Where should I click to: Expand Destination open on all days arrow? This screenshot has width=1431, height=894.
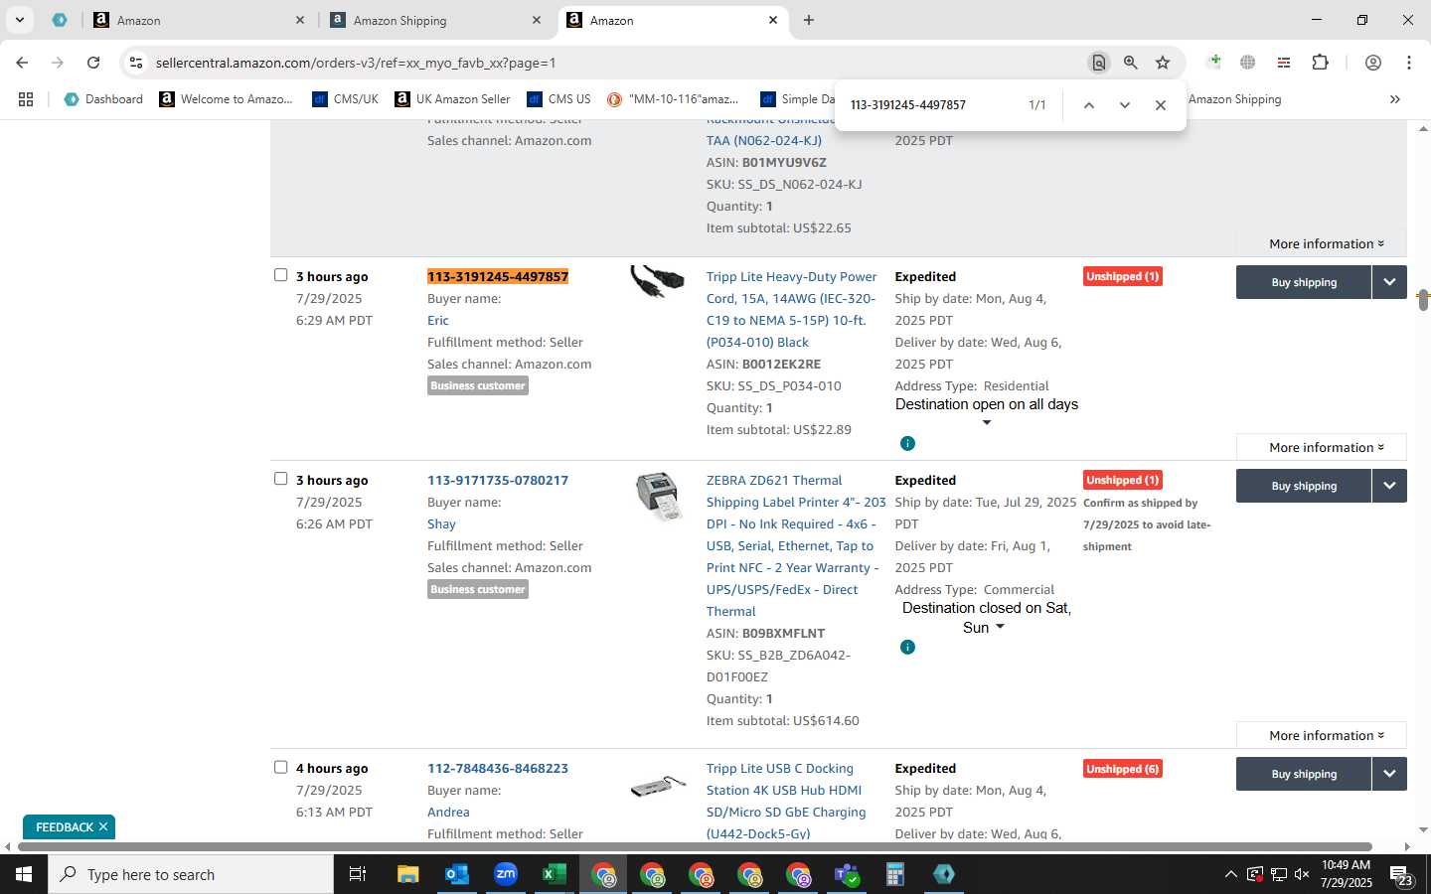[x=987, y=423]
